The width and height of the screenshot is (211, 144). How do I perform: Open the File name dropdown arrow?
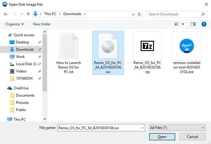tap(142, 128)
